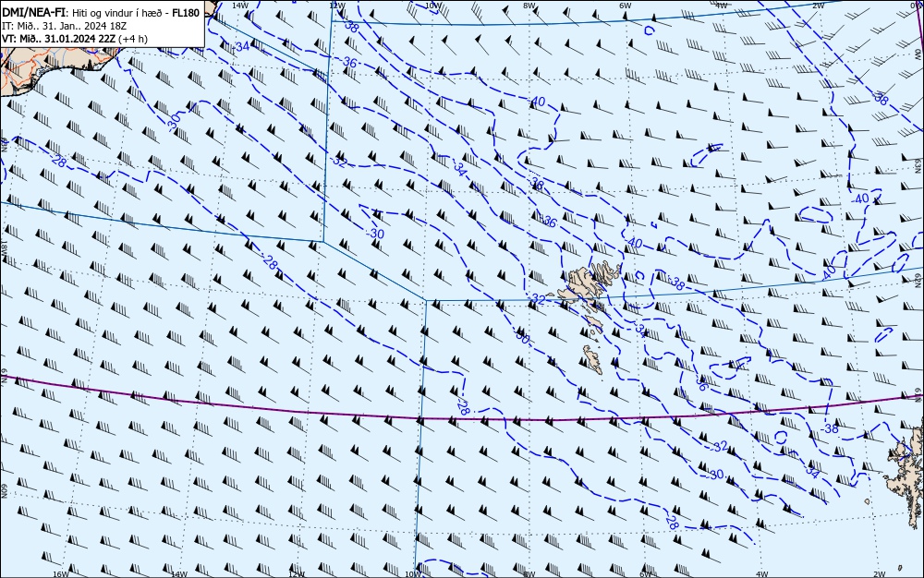Click the '40' contour label just north of Faroe Islands
The height and width of the screenshot is (578, 924).
635,243
